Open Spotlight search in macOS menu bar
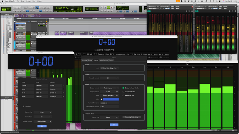239x134 pixels. click(213, 1)
